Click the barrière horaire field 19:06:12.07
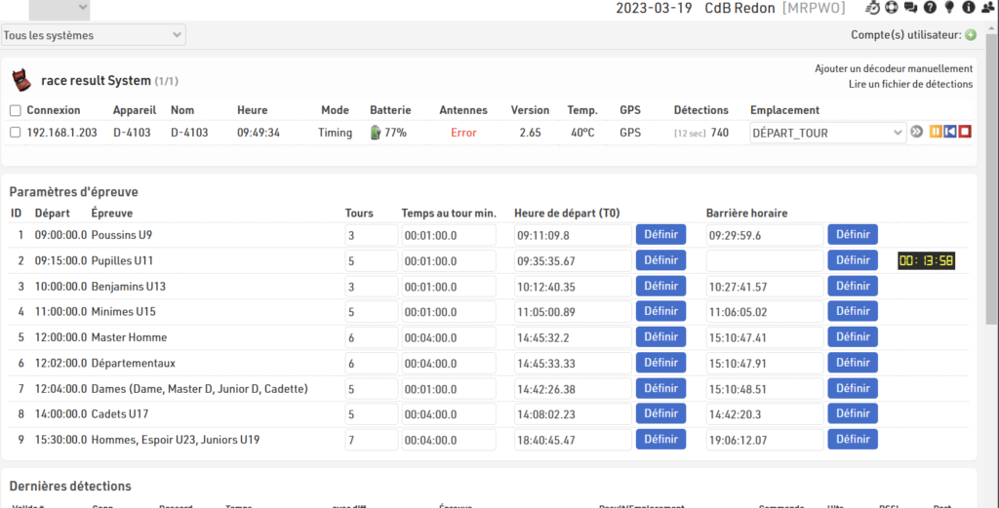 click(x=765, y=440)
